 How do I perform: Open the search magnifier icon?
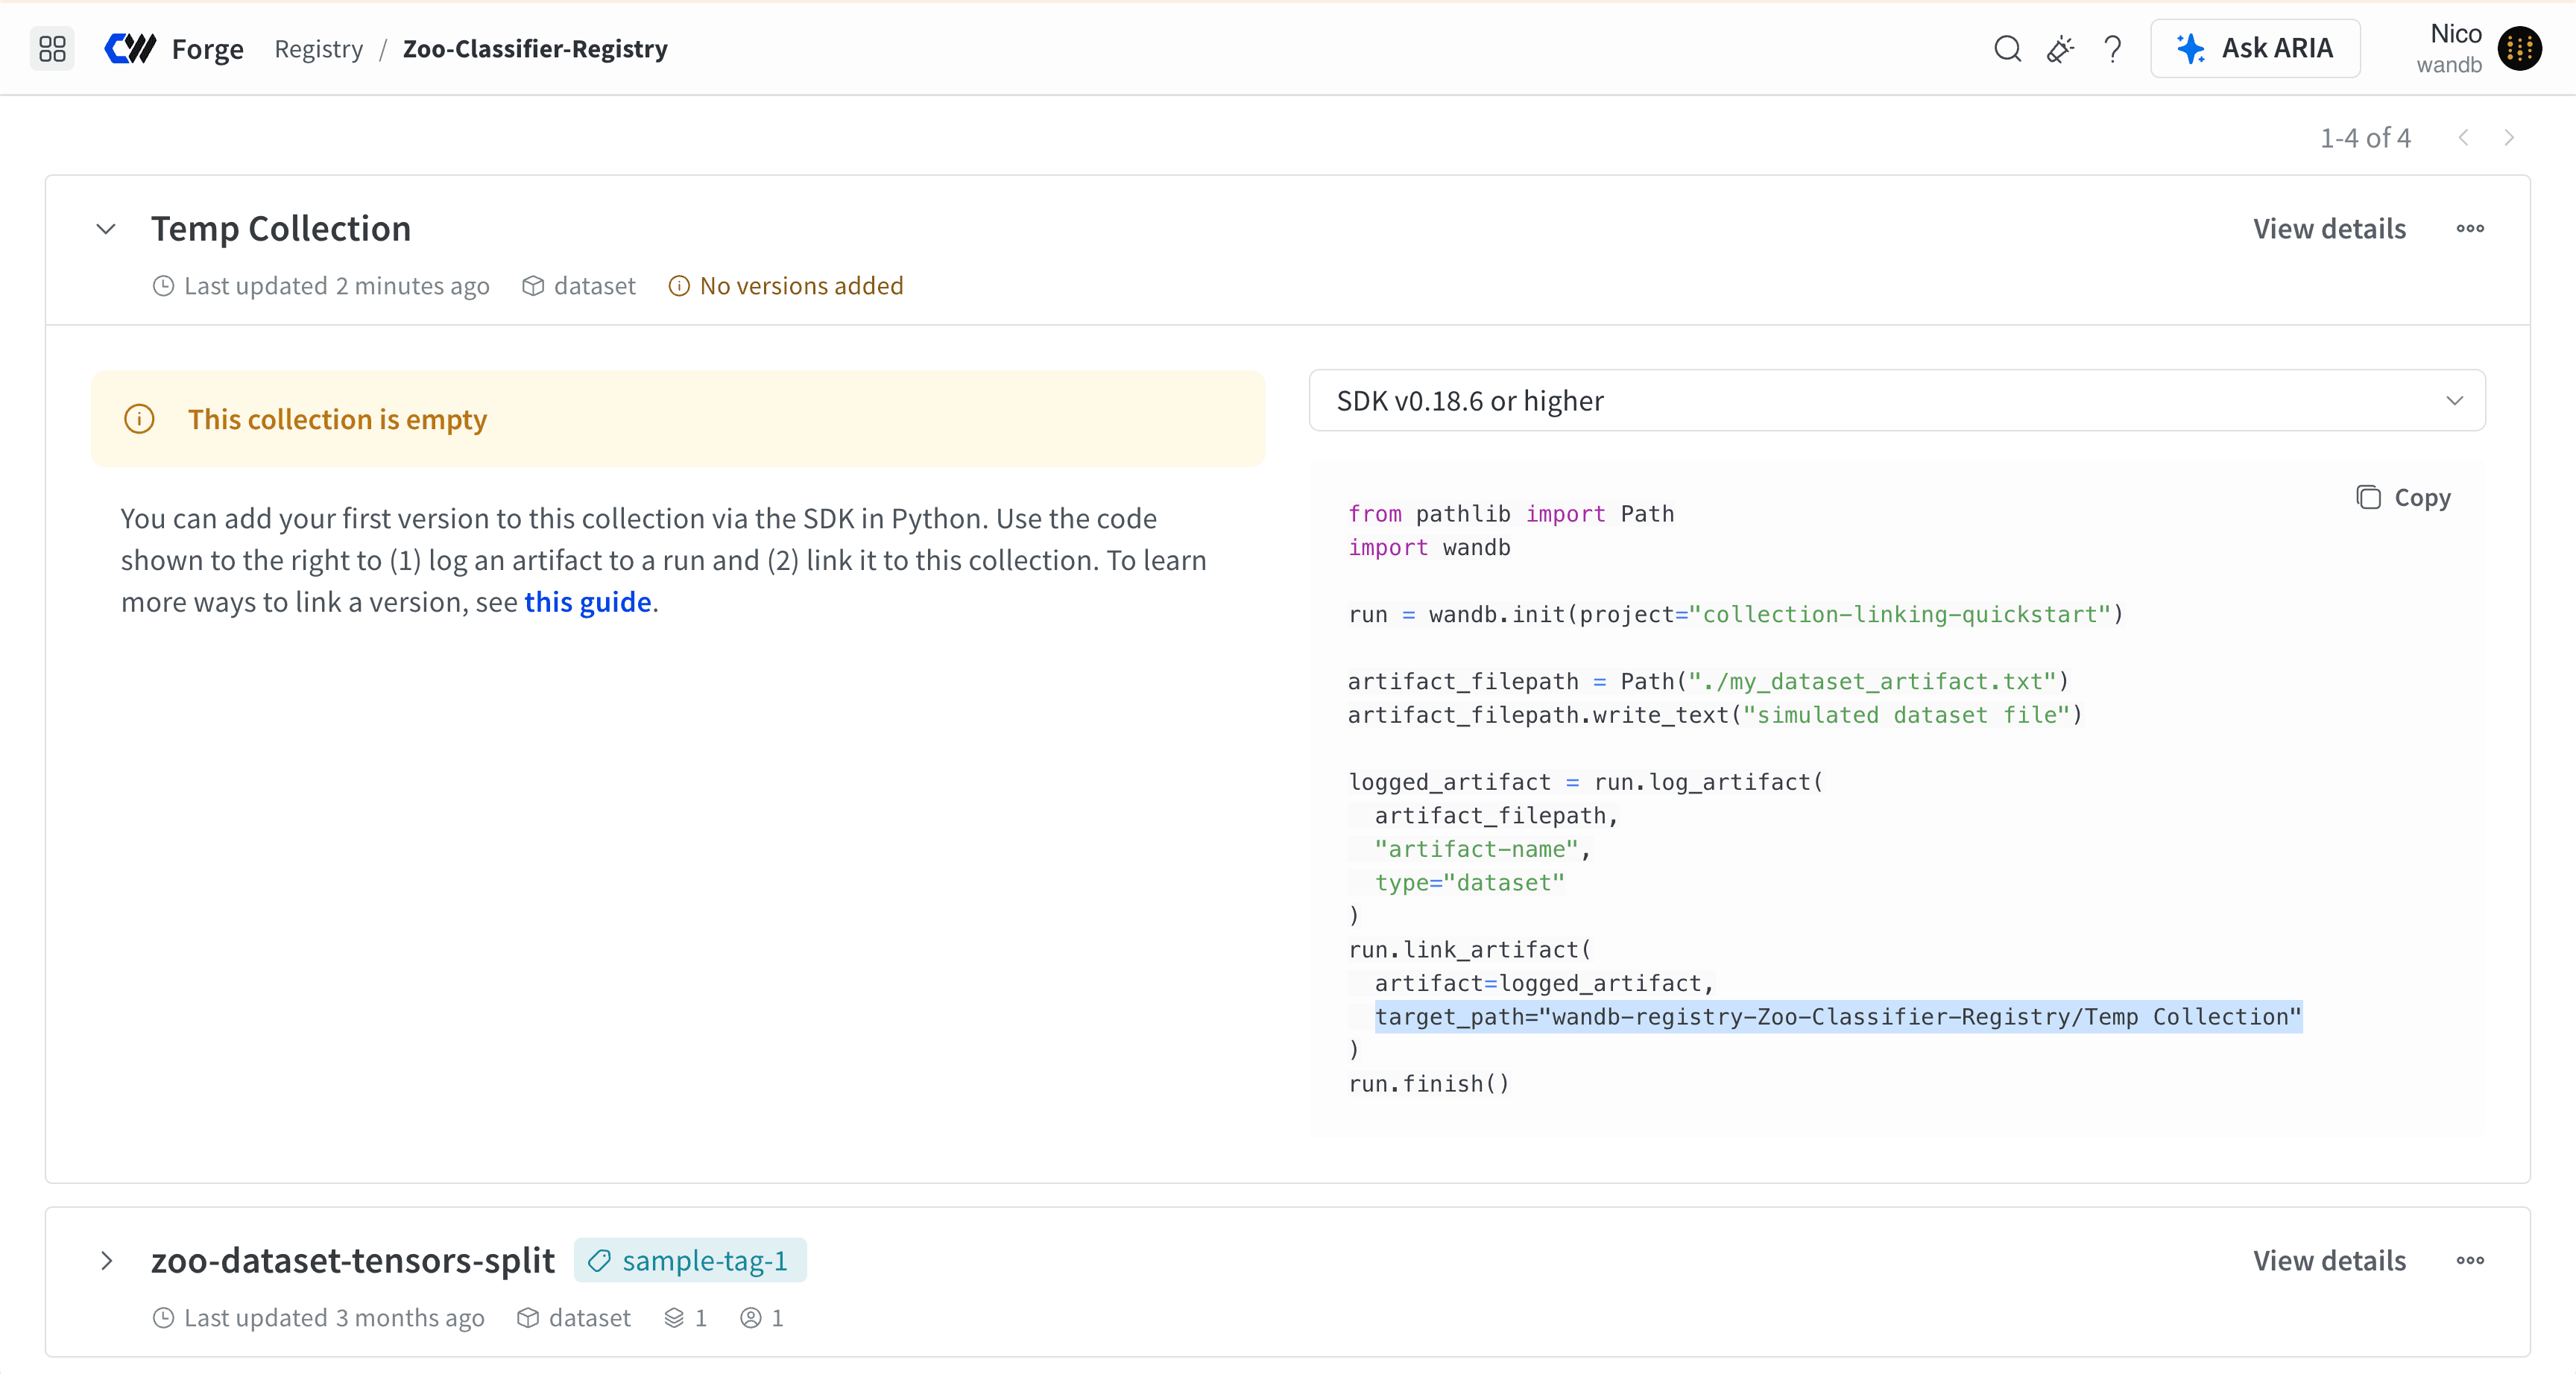tap(2007, 48)
